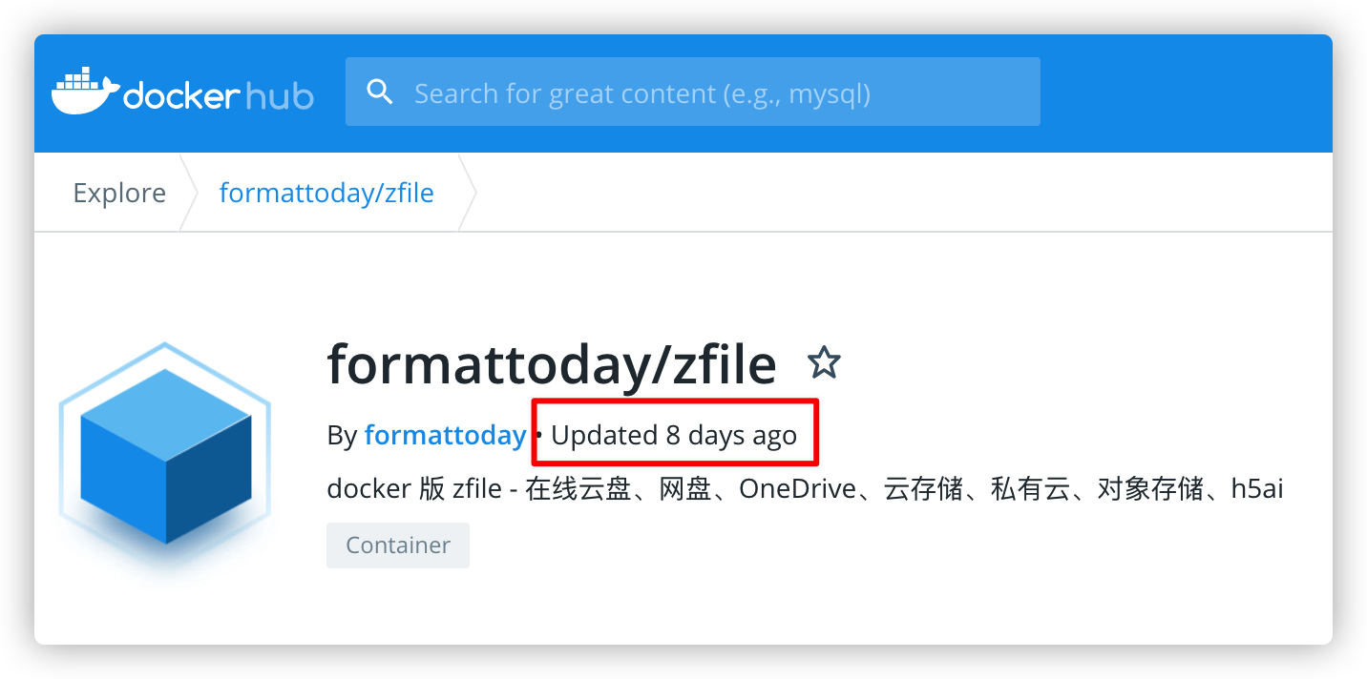
Task: Go to the Explore breadcrumb
Action: click(x=119, y=193)
